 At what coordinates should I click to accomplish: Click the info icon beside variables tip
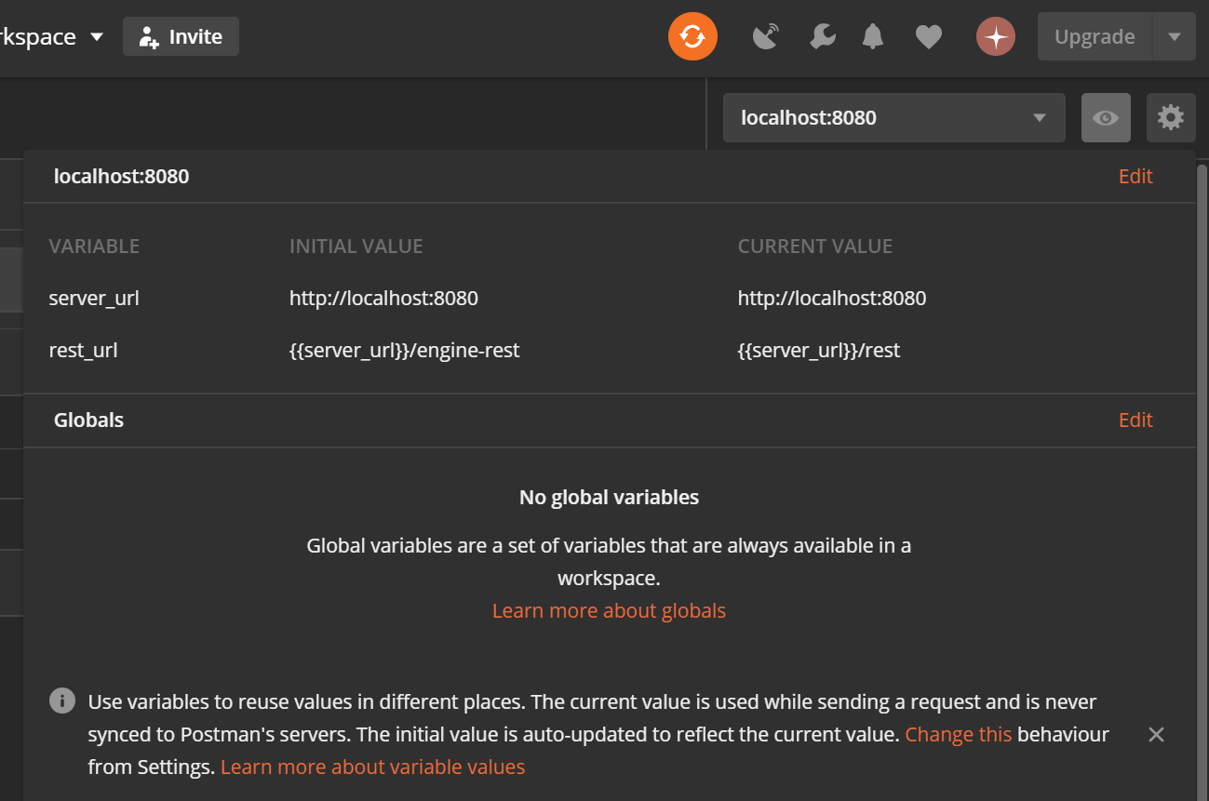point(62,701)
